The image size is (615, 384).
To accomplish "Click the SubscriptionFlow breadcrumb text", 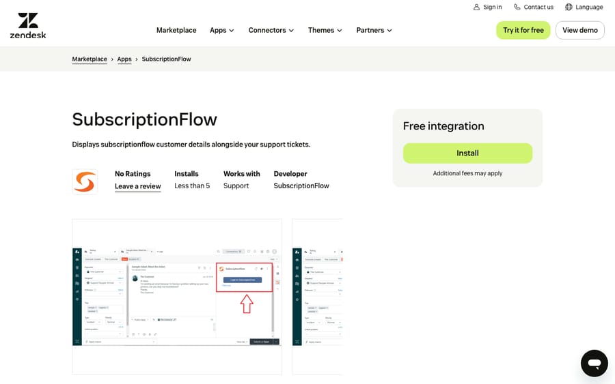I will (x=166, y=59).
